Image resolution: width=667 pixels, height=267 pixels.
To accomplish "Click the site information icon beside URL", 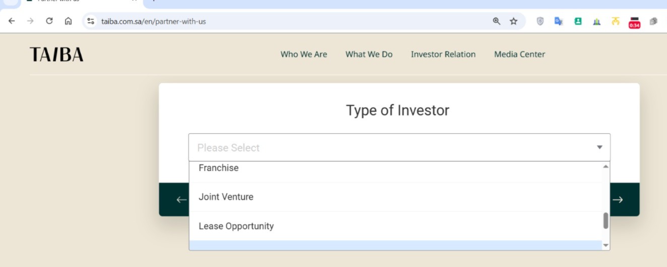I will (x=91, y=21).
